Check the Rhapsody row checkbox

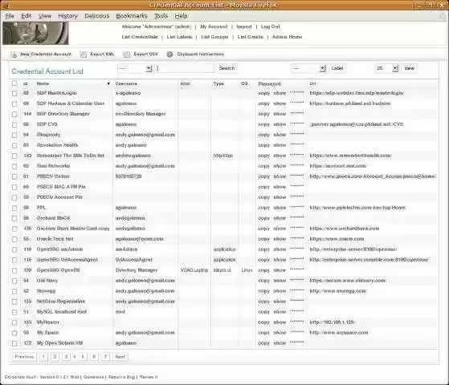pos(14,135)
